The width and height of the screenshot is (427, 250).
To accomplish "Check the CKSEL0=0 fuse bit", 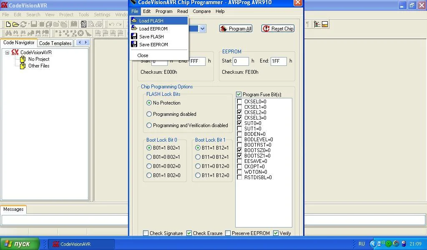I will click(239, 102).
